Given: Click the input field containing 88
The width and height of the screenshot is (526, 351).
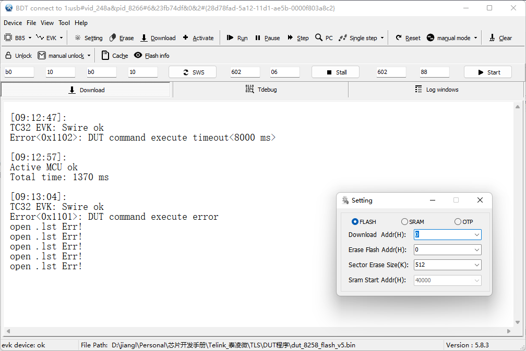Looking at the screenshot, I should (x=434, y=72).
